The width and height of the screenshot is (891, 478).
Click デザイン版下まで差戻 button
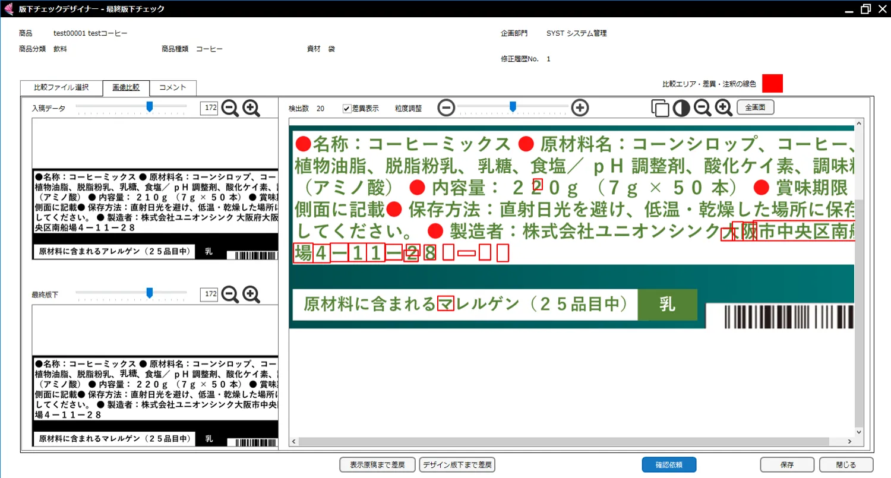(x=457, y=464)
